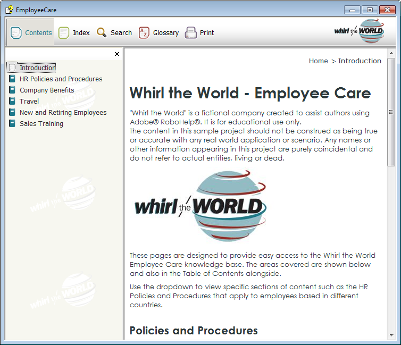401x345 pixels.
Task: Click the Glossary A-Z icon
Action: (144, 33)
